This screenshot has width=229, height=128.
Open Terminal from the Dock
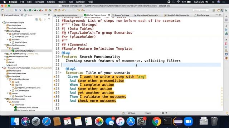167,121
